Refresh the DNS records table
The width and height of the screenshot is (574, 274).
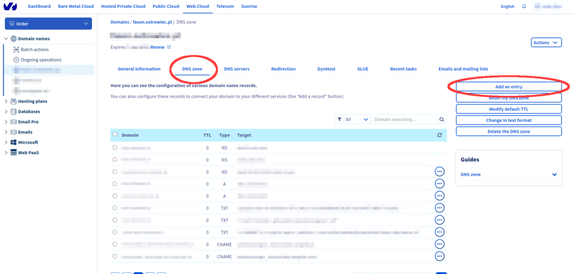(x=439, y=135)
